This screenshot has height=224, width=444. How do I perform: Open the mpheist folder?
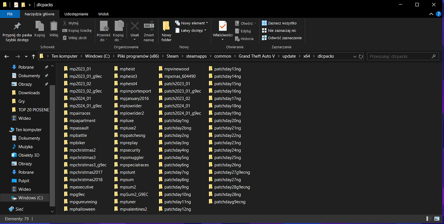[x=127, y=69]
